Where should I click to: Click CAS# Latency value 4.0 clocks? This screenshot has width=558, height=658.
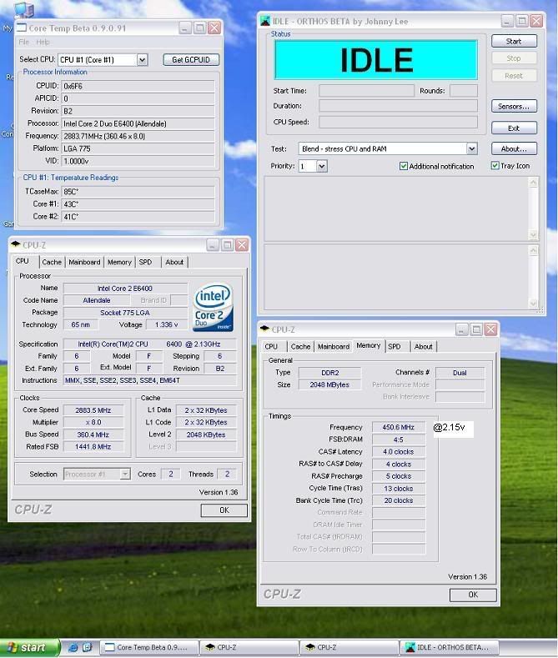click(399, 452)
